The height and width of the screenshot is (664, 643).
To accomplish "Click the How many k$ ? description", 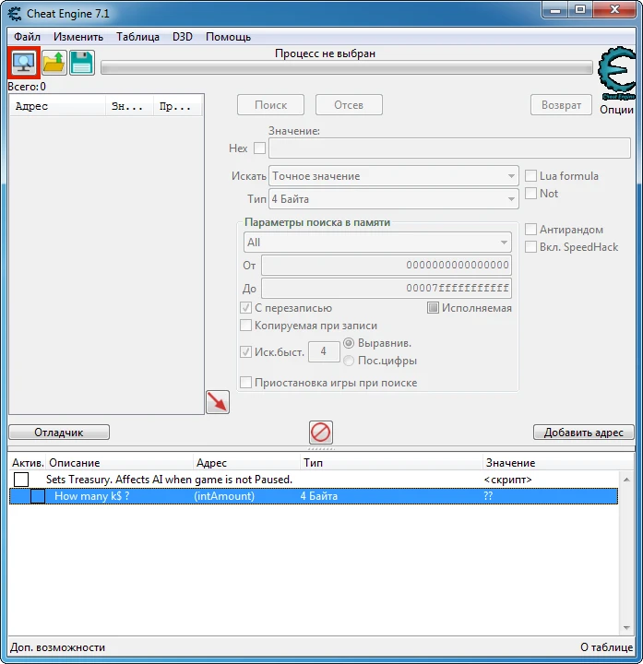I will click(92, 496).
